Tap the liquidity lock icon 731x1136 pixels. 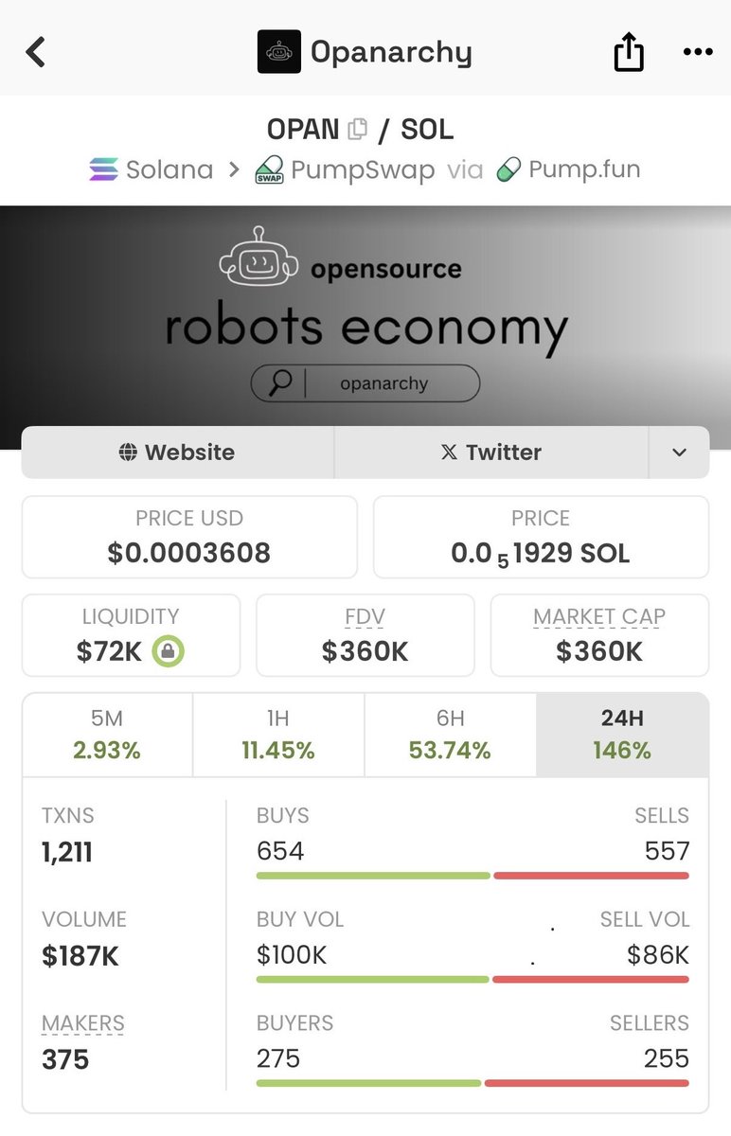click(169, 651)
